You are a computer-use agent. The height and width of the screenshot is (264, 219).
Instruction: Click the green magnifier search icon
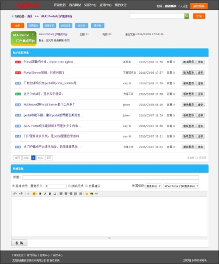point(186,16)
